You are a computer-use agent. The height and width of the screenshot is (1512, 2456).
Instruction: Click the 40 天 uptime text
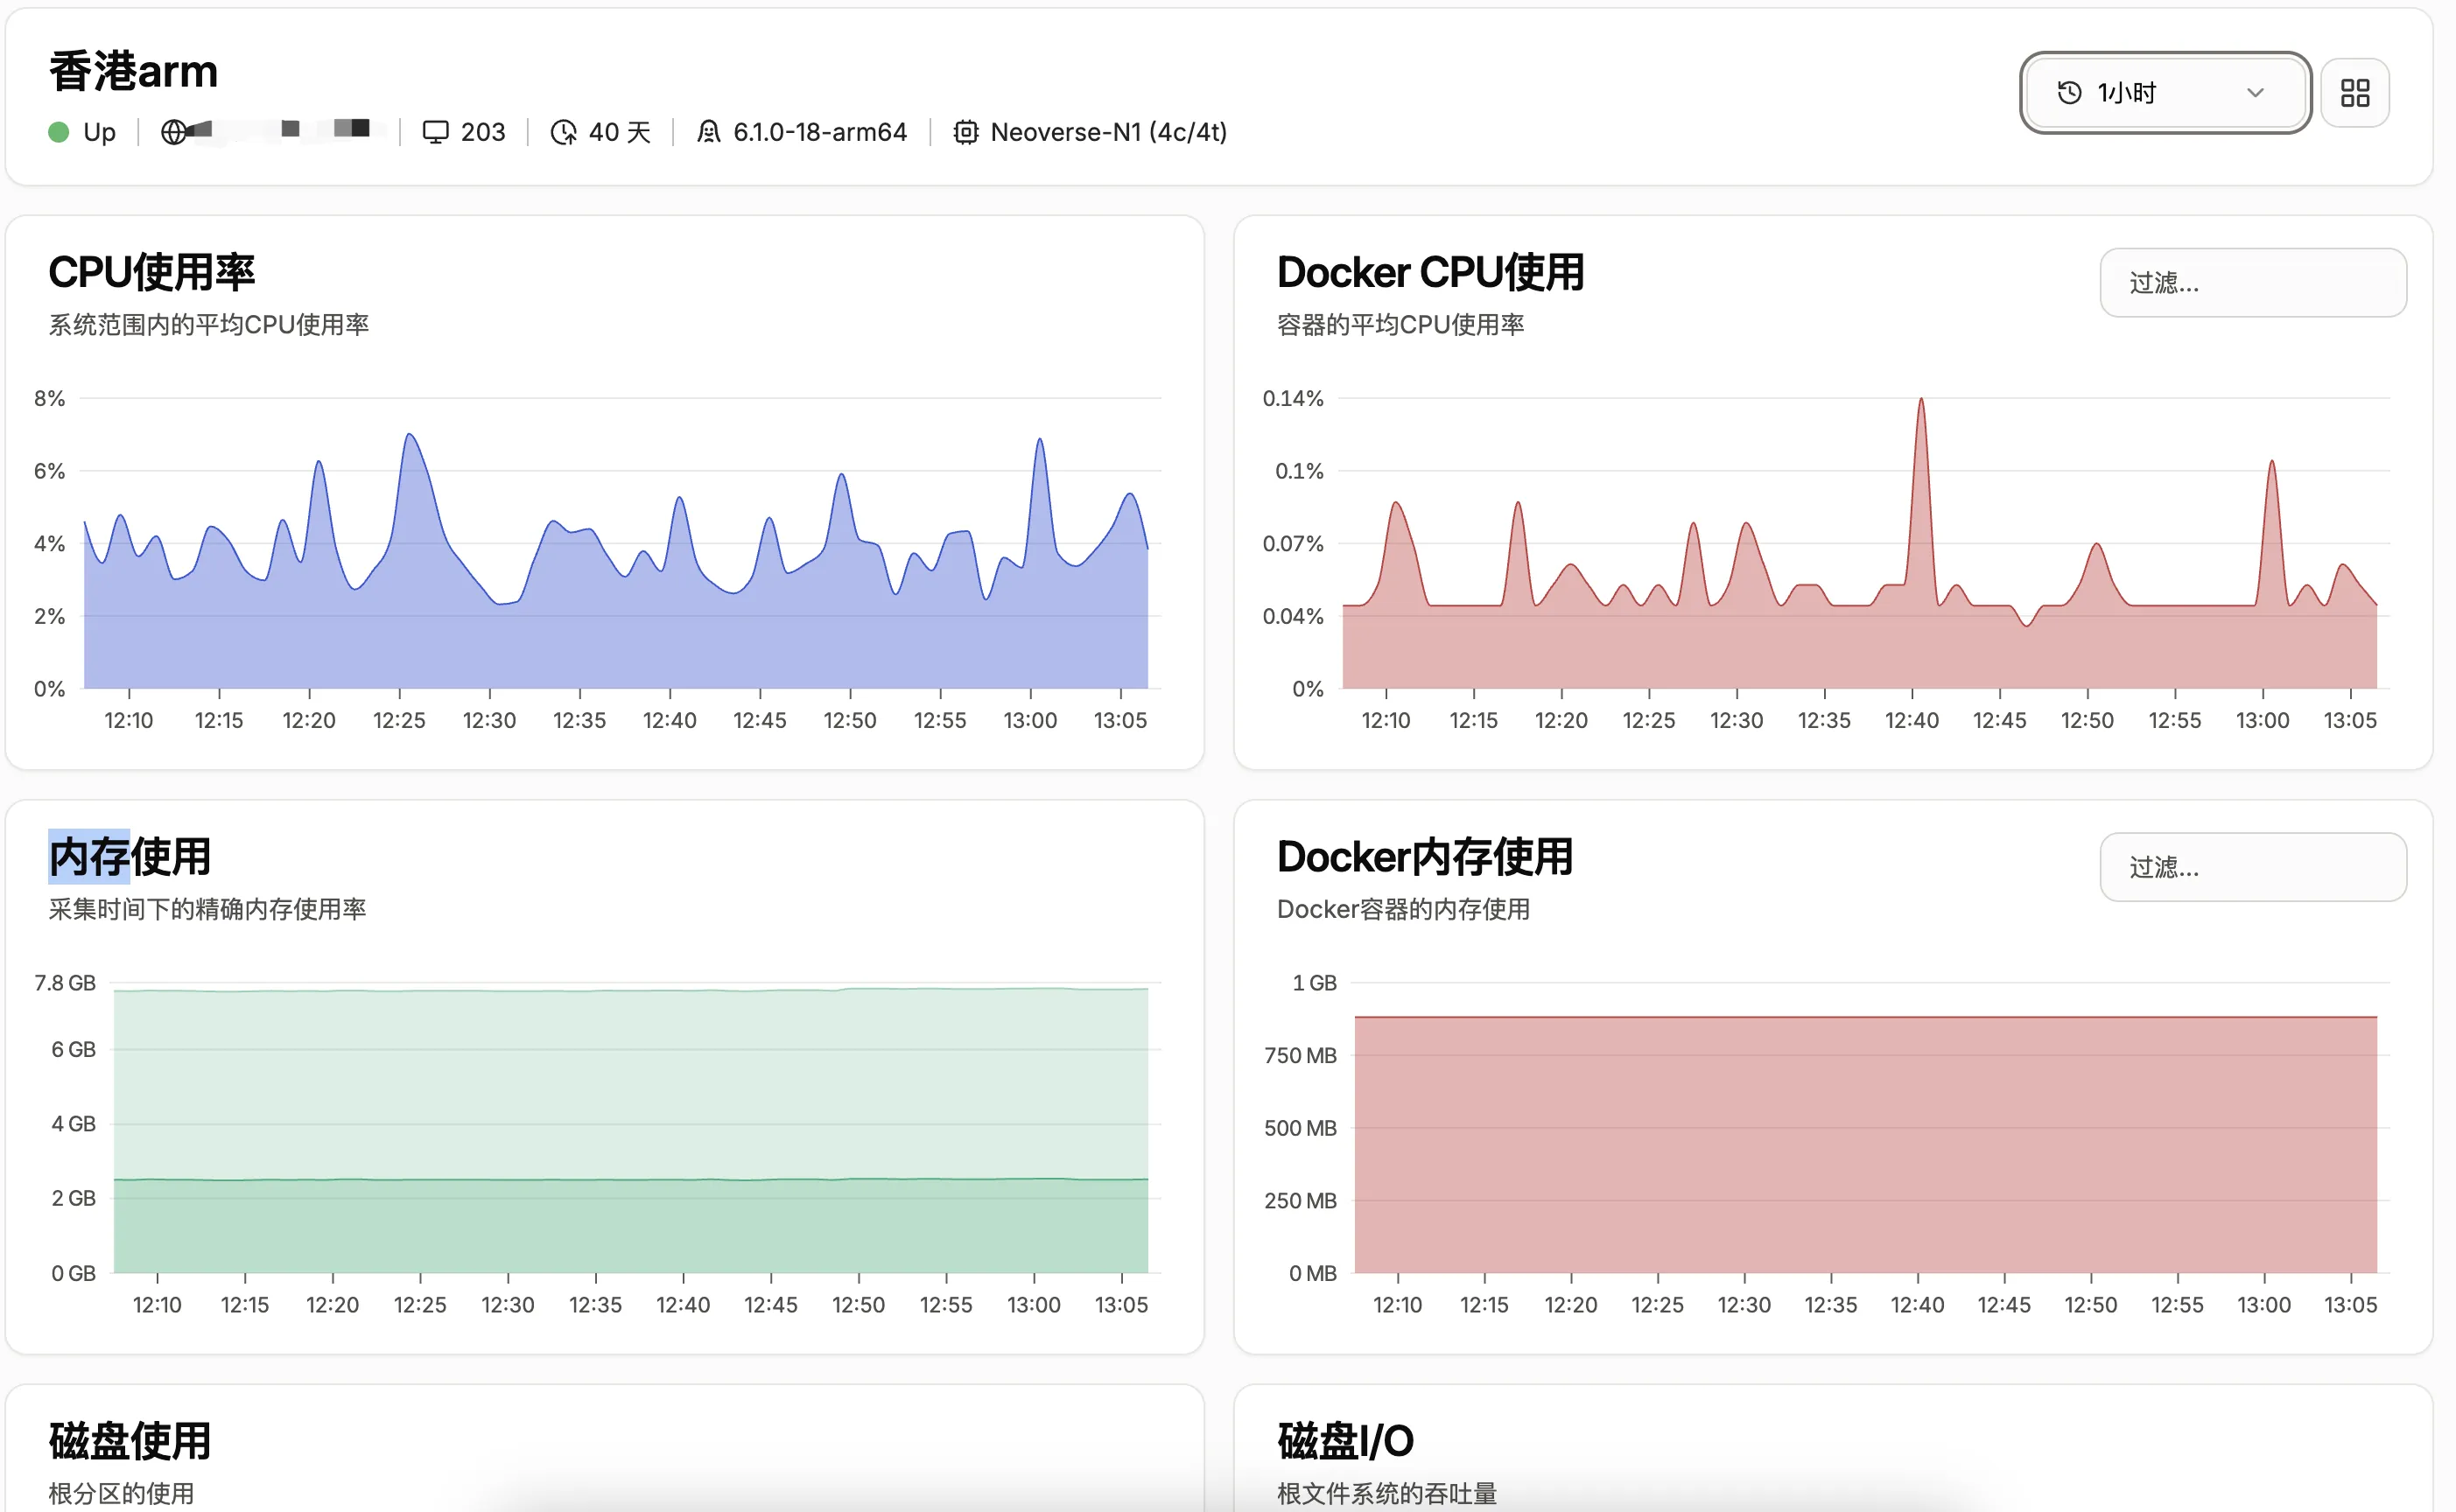click(x=619, y=132)
